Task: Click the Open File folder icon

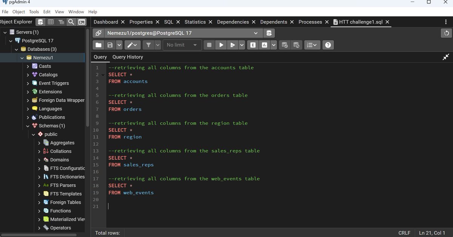Action: tap(99, 45)
